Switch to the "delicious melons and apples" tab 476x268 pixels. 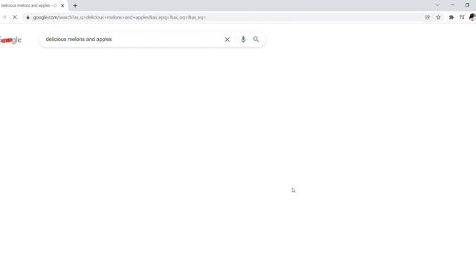(29, 5)
